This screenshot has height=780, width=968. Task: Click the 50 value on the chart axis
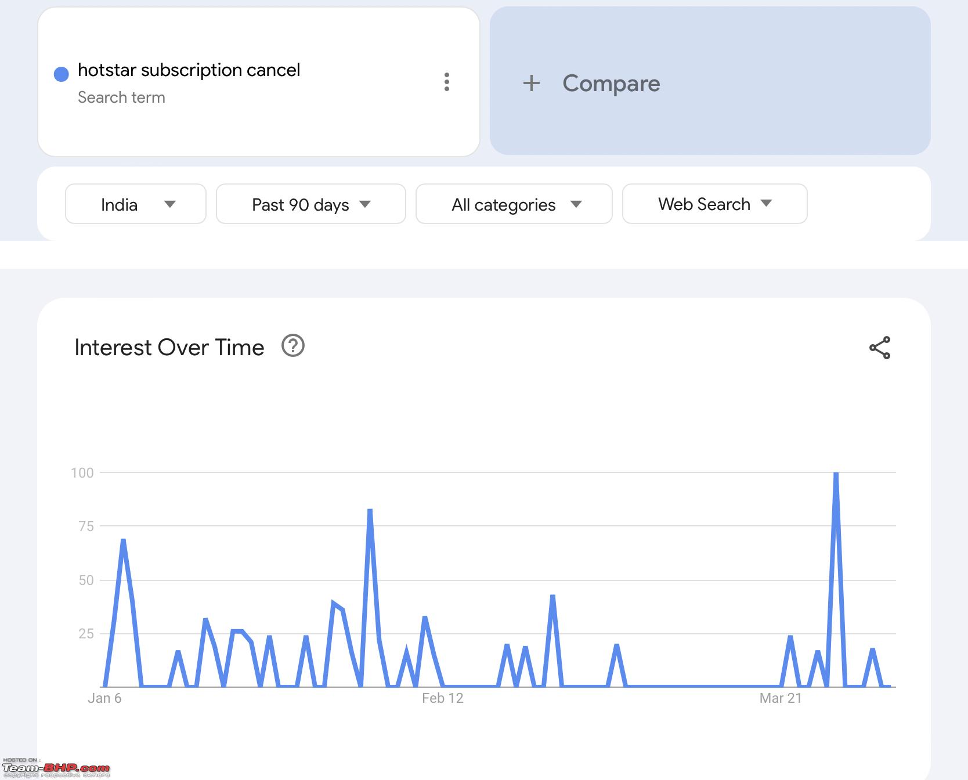tap(86, 580)
